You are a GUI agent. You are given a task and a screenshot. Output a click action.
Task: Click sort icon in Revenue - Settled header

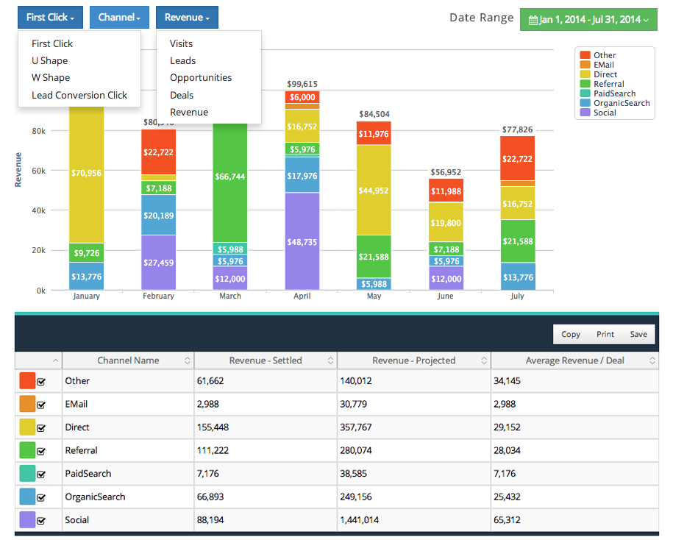[x=330, y=360]
